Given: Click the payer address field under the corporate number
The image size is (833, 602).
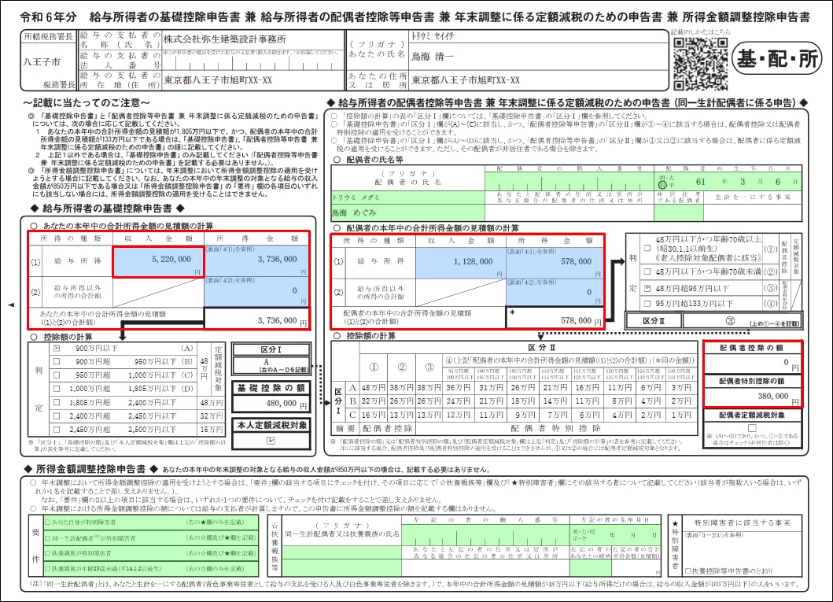Looking at the screenshot, I should coord(253,80).
